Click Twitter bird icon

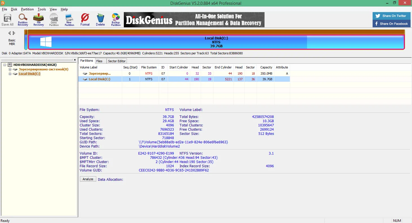click(x=378, y=16)
